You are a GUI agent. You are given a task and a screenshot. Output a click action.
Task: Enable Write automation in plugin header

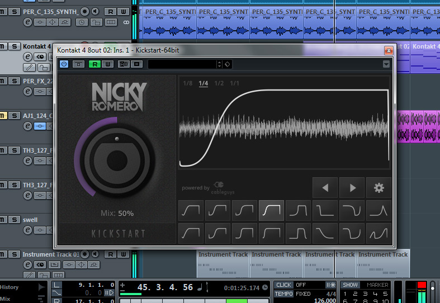(107, 64)
